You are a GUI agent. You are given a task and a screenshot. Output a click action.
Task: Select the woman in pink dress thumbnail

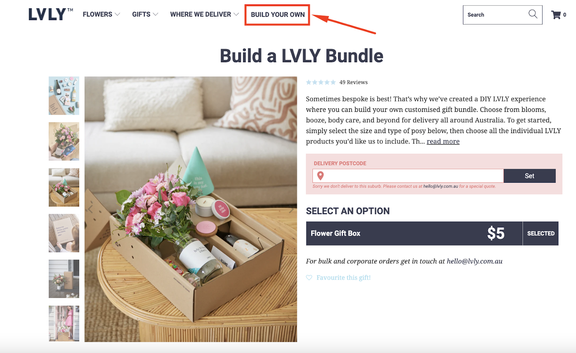[x=64, y=323]
